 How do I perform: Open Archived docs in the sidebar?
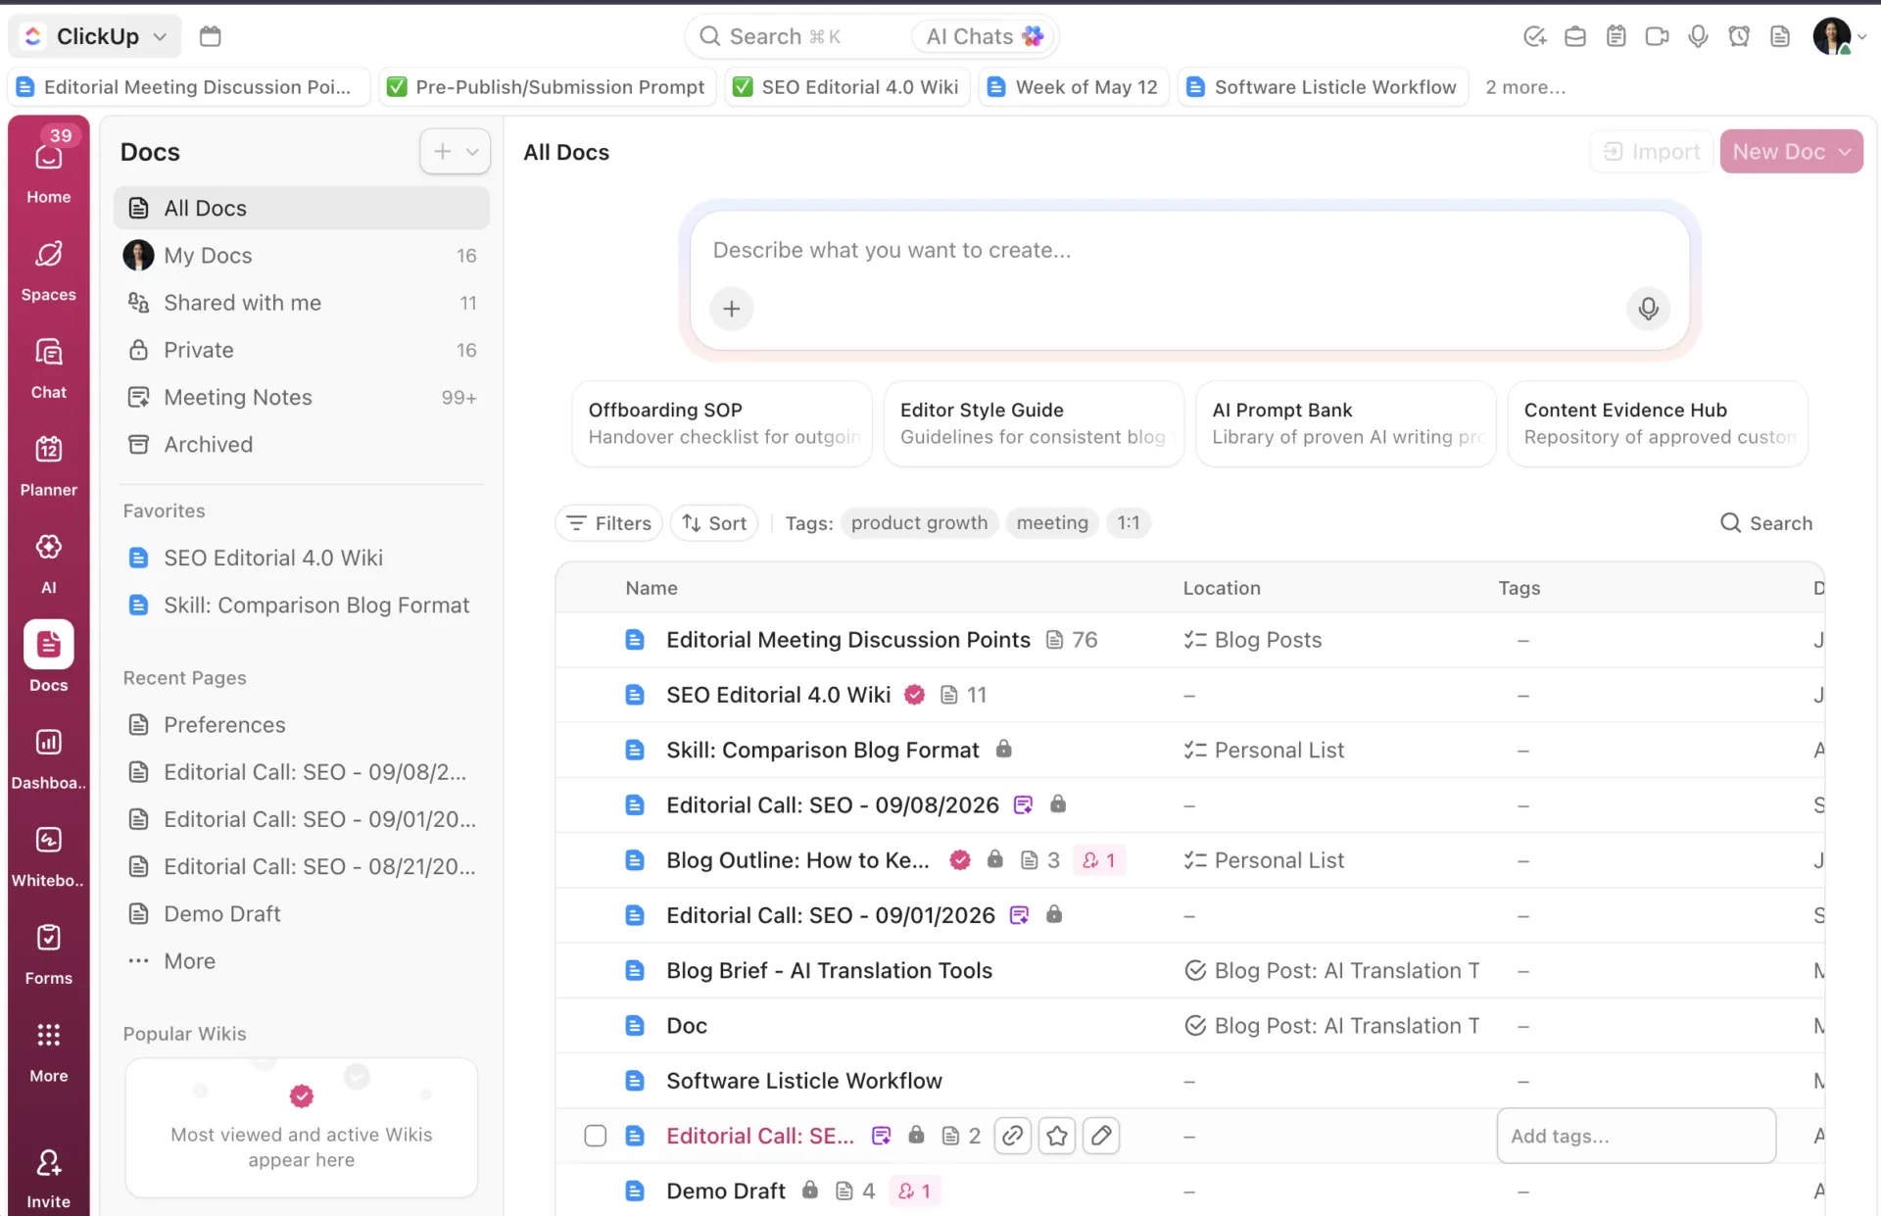(x=302, y=444)
